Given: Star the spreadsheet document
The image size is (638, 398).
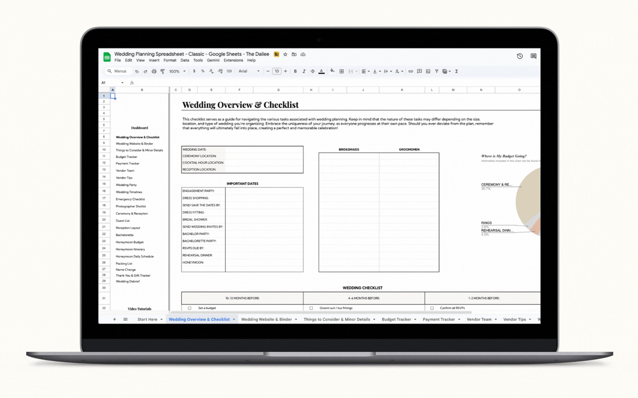Looking at the screenshot, I should [285, 55].
